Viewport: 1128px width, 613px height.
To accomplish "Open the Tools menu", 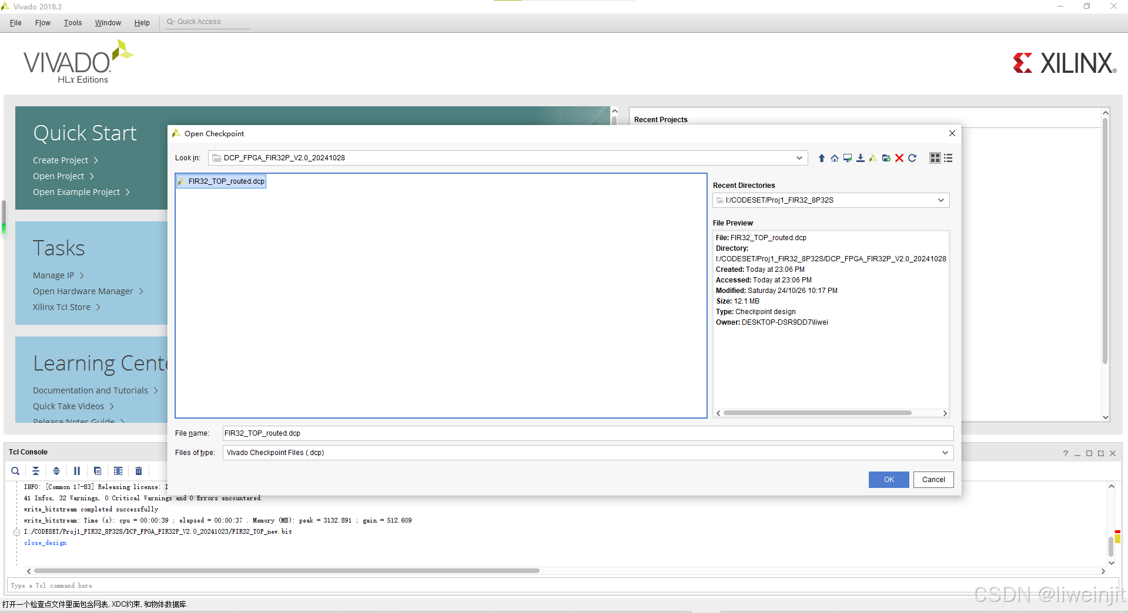I will pyautogui.click(x=73, y=23).
